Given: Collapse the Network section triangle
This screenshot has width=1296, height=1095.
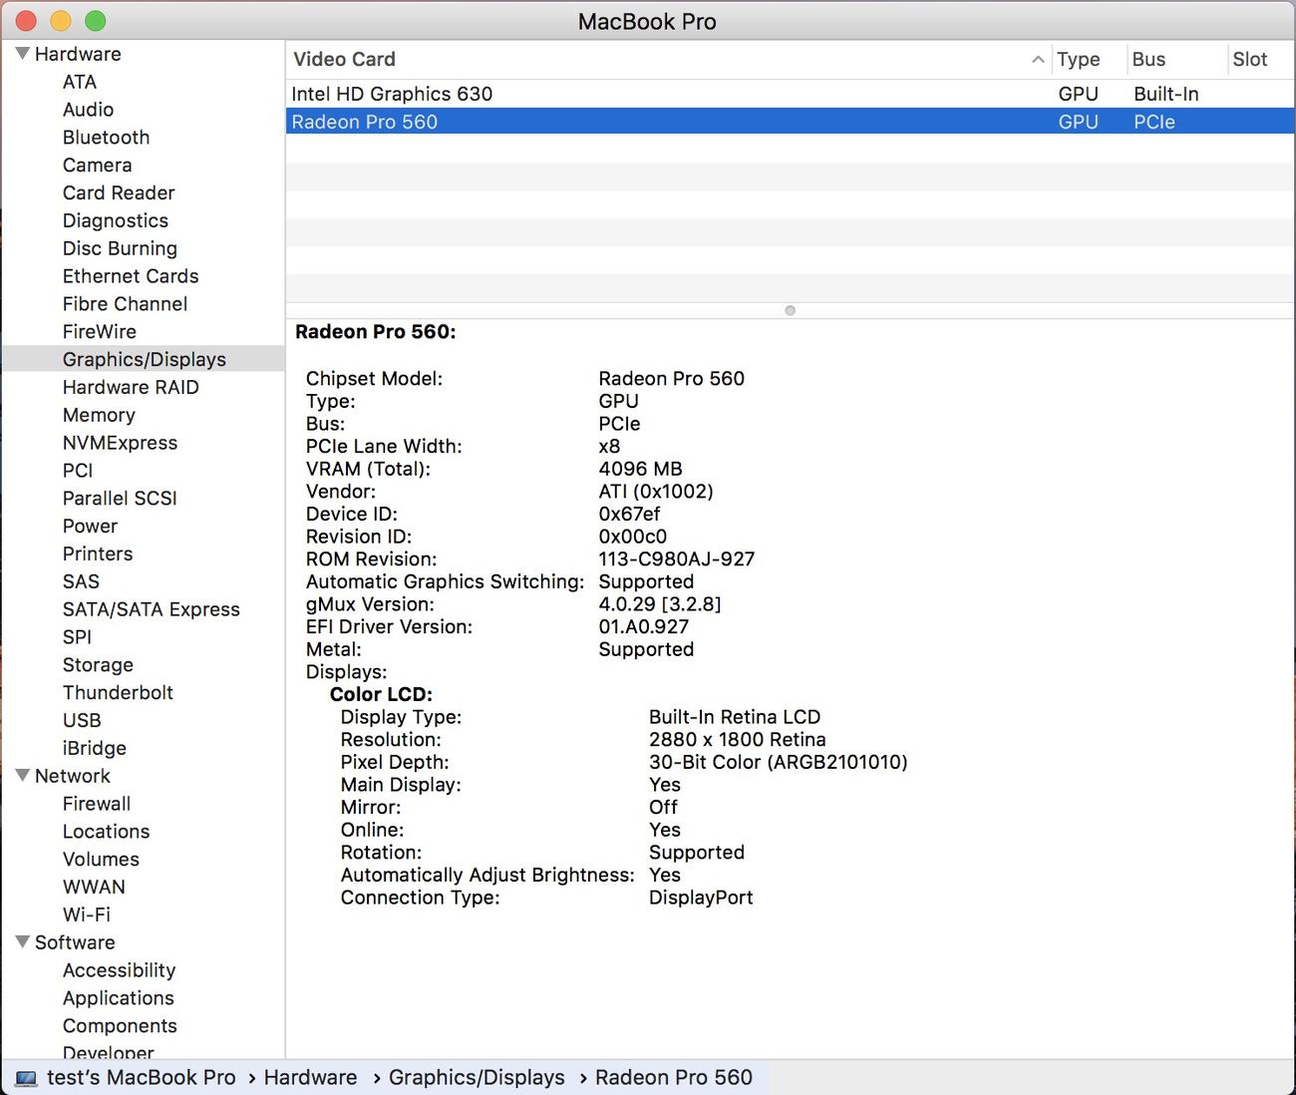Looking at the screenshot, I should [22, 776].
